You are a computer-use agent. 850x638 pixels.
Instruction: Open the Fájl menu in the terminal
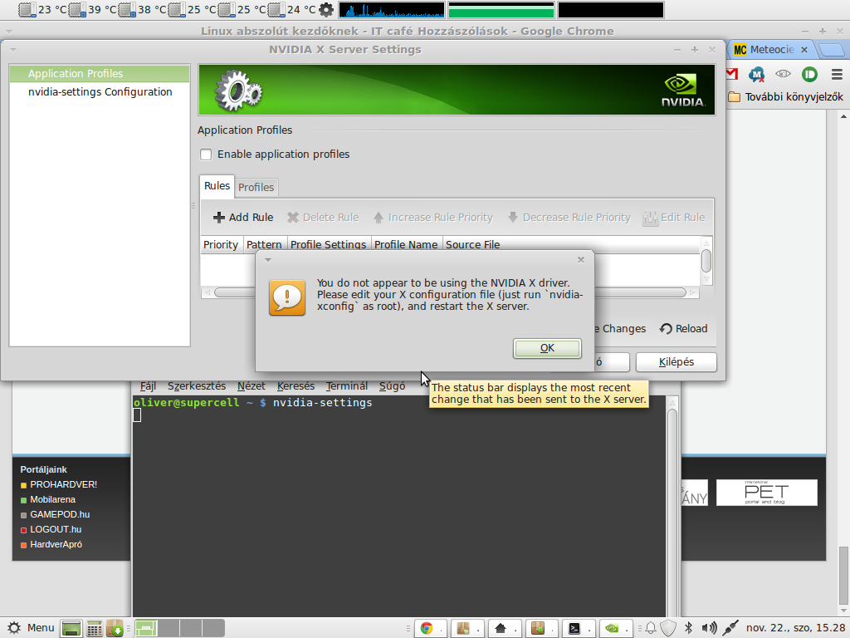[x=148, y=385]
